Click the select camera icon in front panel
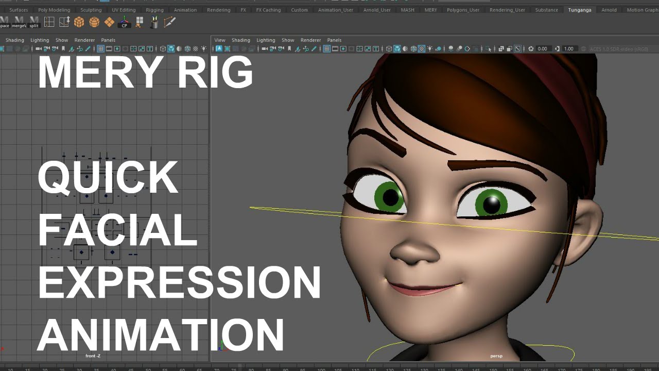Viewport: 659px width, 371px height. coord(38,49)
